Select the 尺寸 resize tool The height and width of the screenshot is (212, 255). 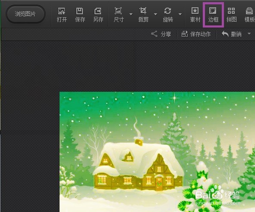[119, 15]
